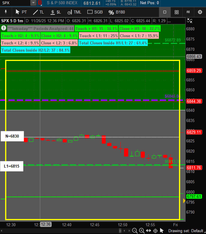Screen dimensions: 206x234
Task: Select the PT pointer tool
Action: tap(21, 12)
